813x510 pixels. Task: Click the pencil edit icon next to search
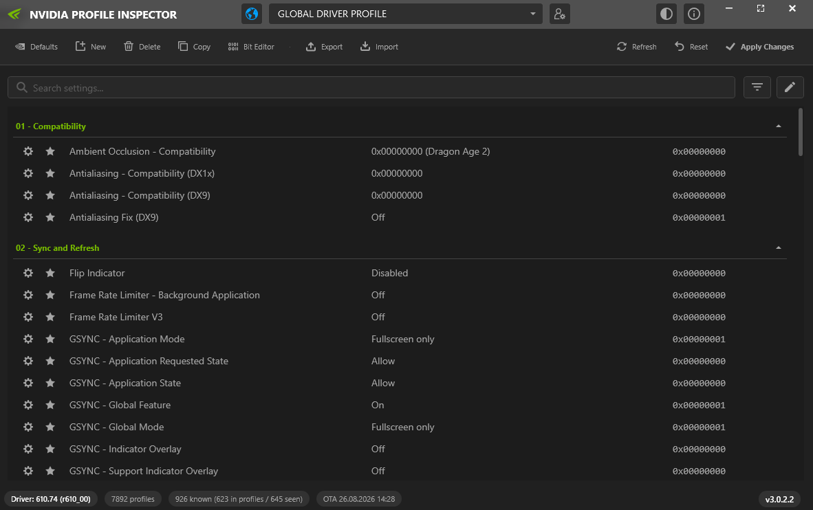click(790, 87)
